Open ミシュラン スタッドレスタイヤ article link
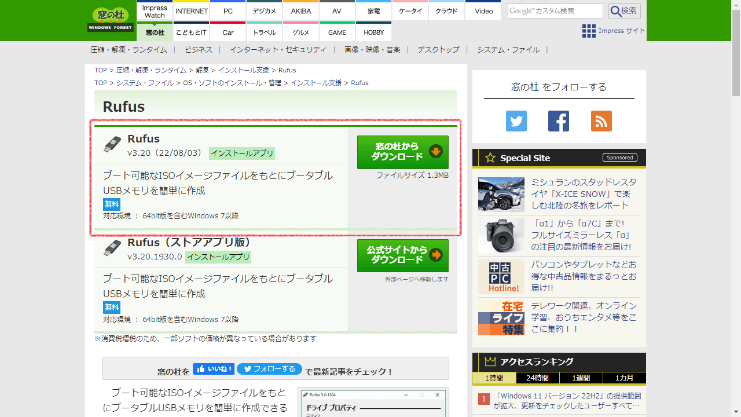 click(x=584, y=193)
